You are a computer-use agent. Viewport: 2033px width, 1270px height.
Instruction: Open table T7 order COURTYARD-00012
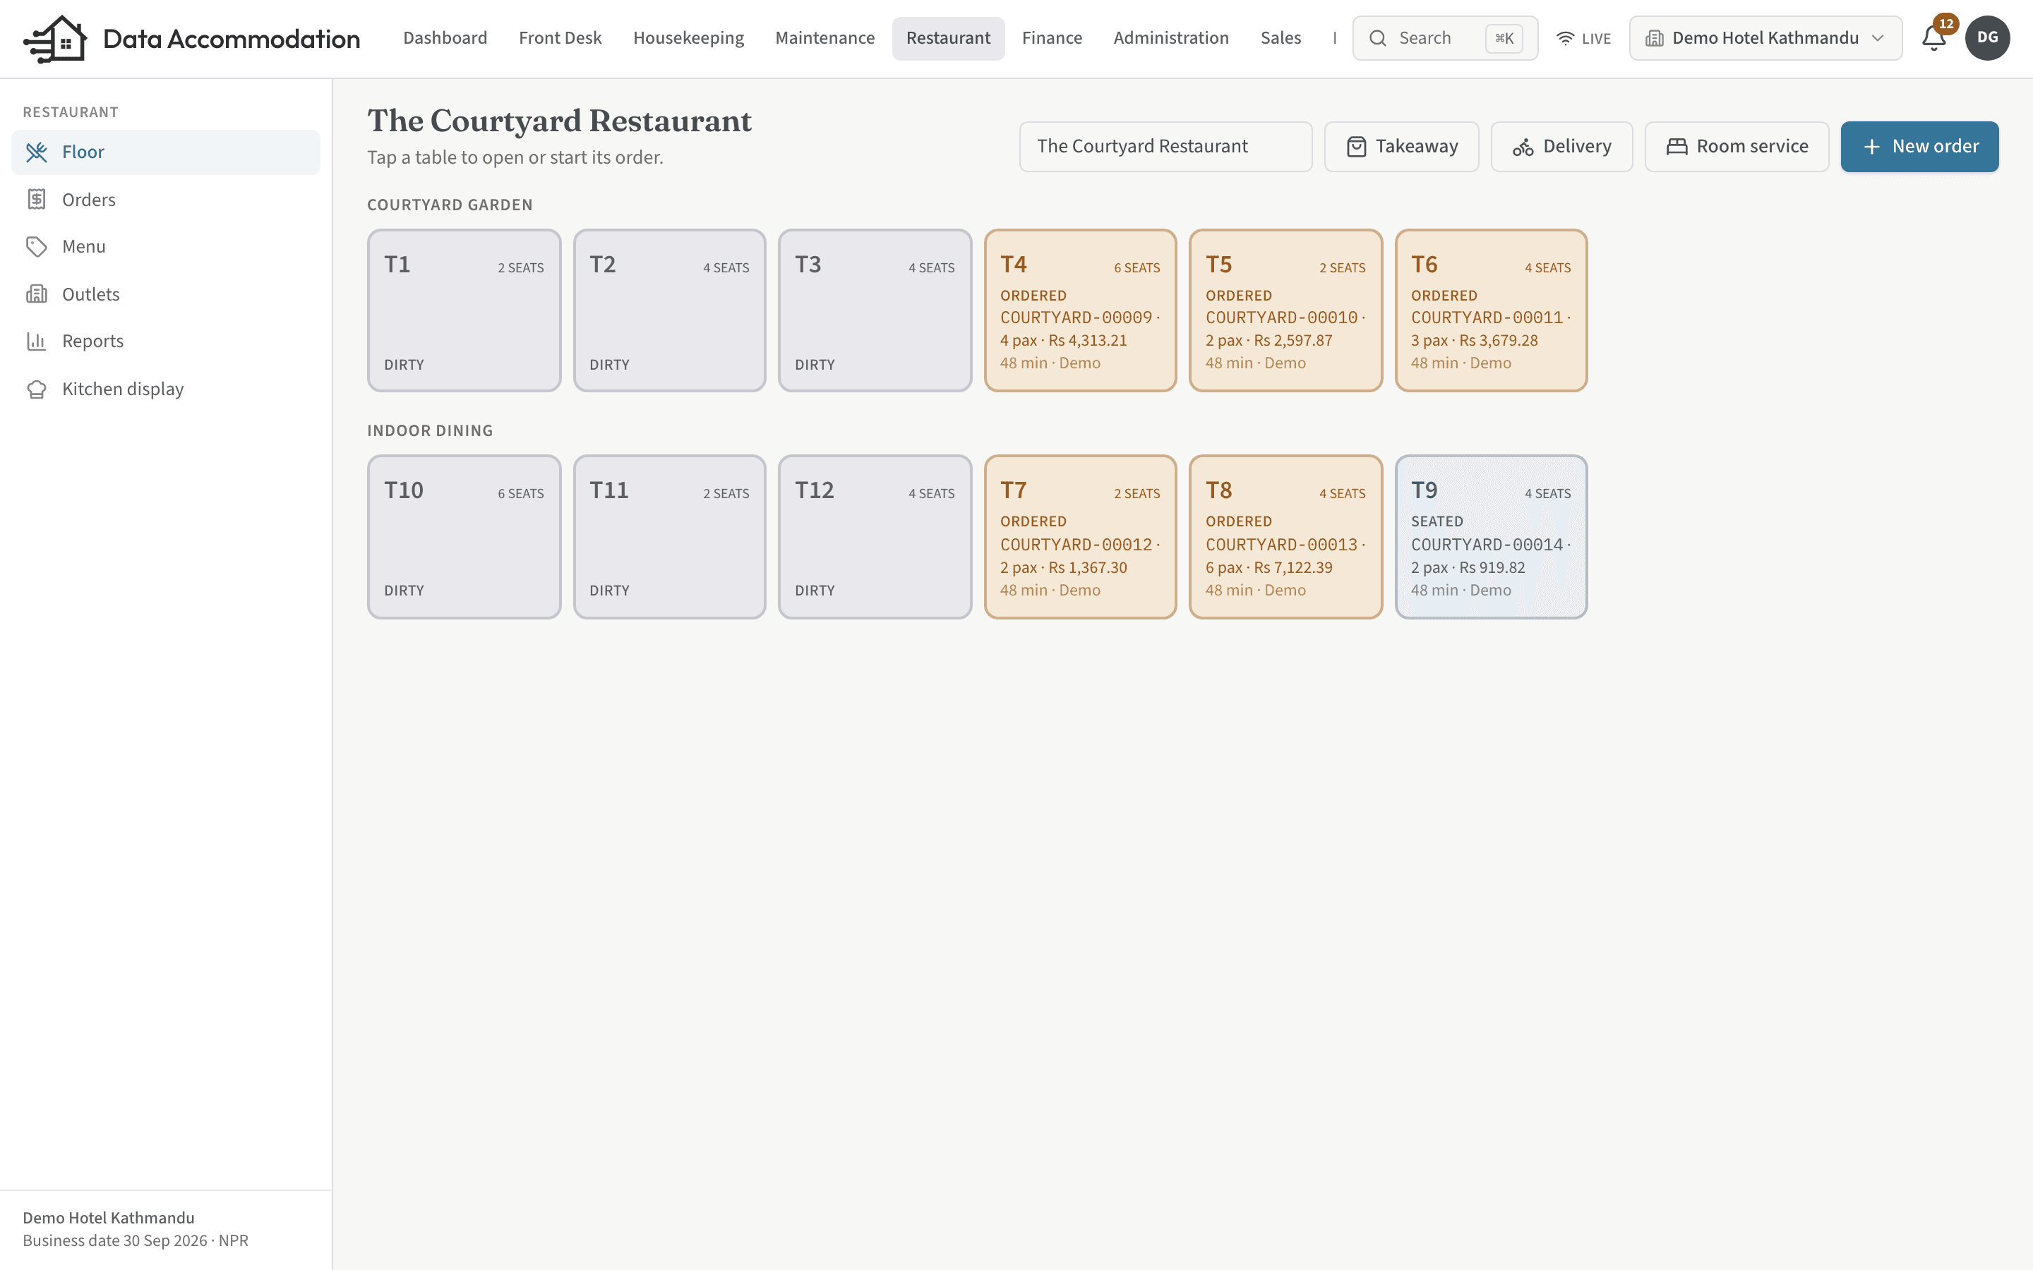point(1080,537)
